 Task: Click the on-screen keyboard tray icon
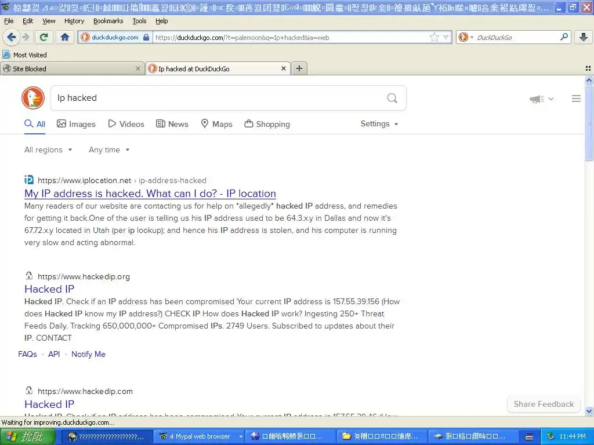click(529, 437)
